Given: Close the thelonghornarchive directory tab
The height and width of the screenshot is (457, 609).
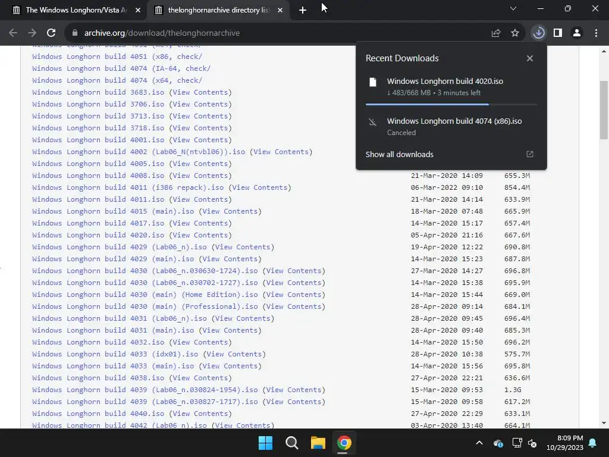Looking at the screenshot, I should 280,11.
